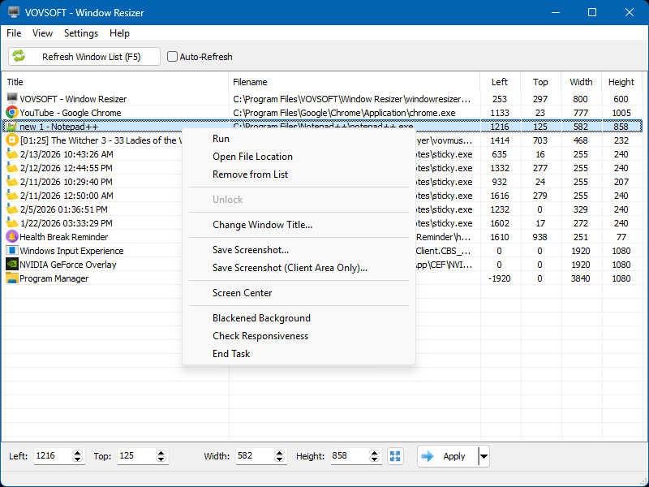This screenshot has width=649, height=487.
Task: Click the Windows Input Experience icon
Action: coord(12,251)
